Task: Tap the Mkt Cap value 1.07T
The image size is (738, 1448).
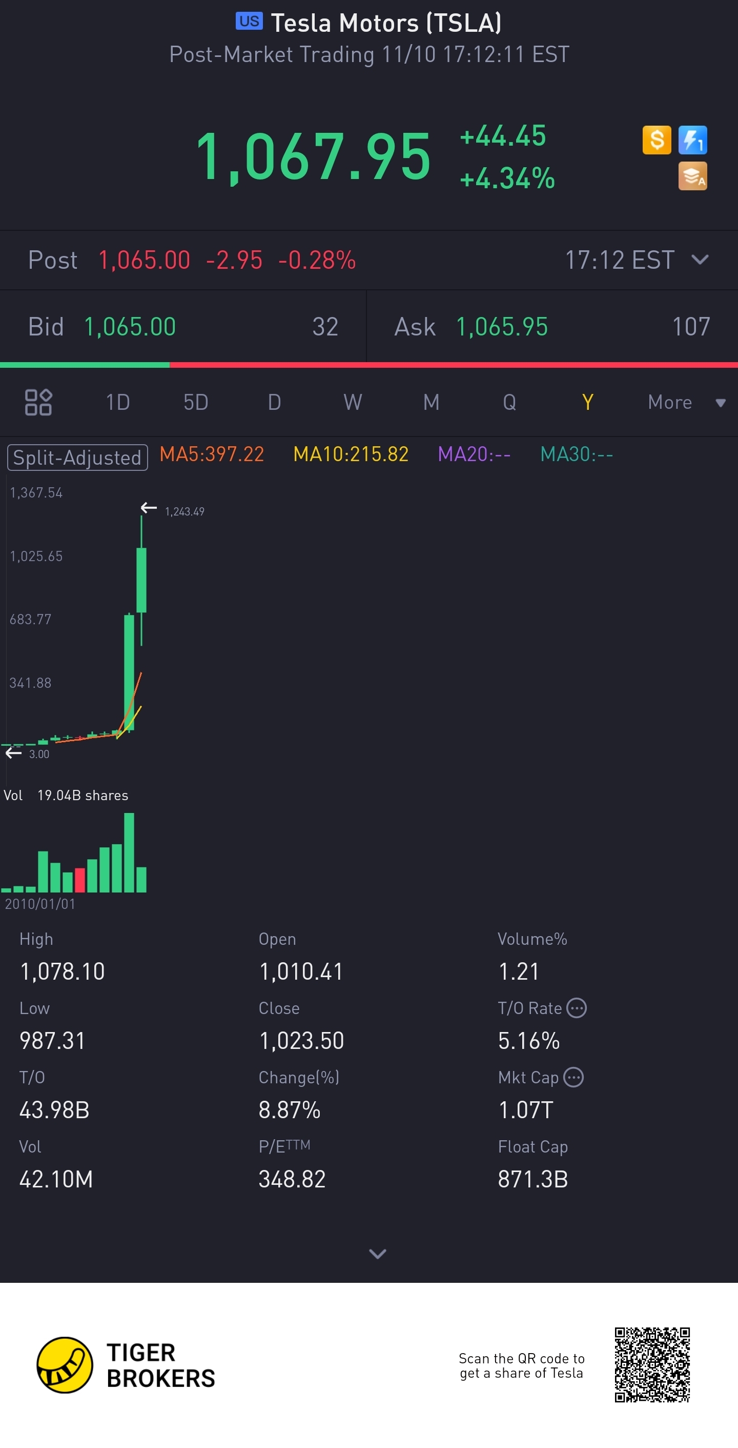Action: click(526, 1109)
